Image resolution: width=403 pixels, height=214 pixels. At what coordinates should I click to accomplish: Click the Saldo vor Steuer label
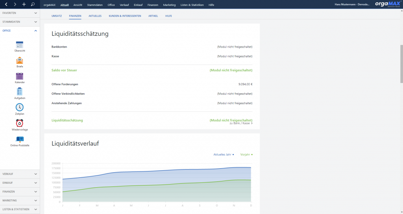point(64,70)
